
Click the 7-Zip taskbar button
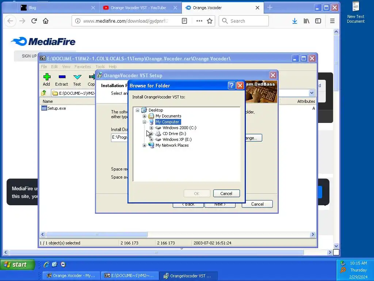(x=130, y=276)
